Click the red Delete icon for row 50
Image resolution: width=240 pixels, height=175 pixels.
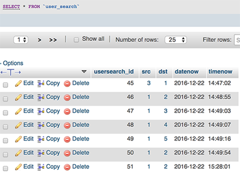[x=67, y=153]
